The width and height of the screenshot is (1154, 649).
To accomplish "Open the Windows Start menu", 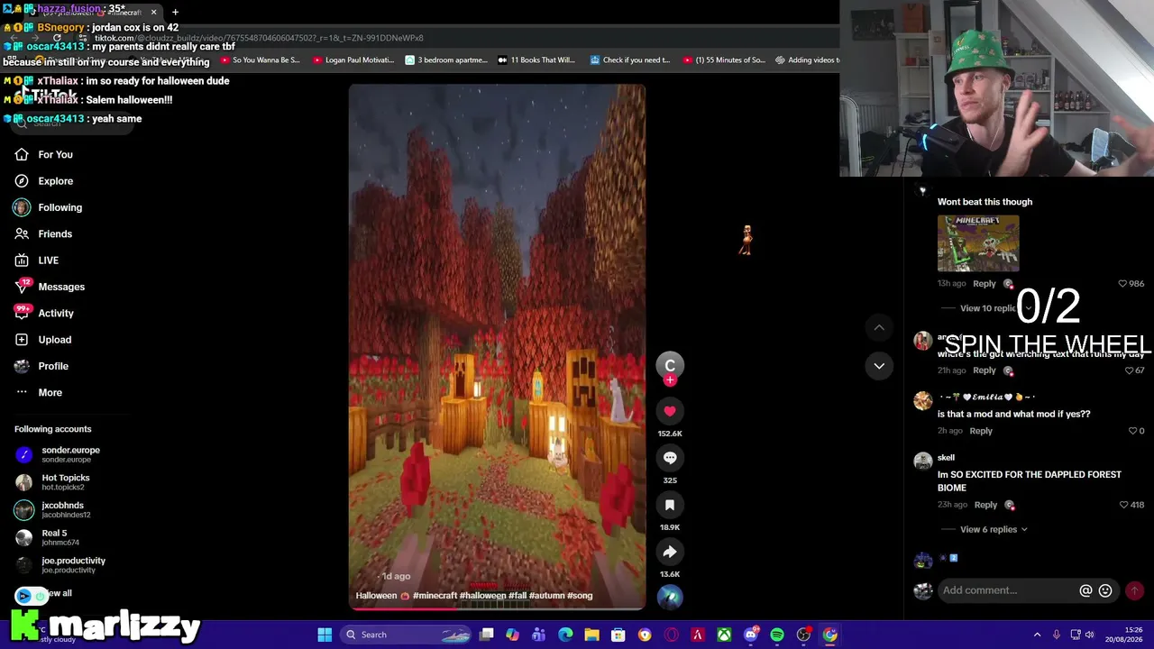I will coord(325,635).
